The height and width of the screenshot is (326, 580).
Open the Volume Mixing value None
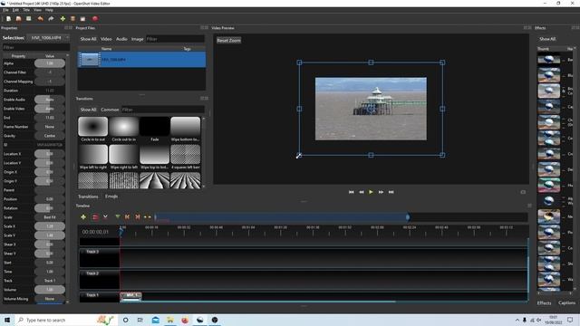pos(50,298)
